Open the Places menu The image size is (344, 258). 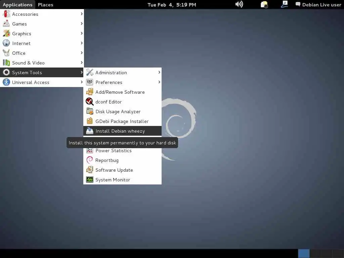point(45,5)
